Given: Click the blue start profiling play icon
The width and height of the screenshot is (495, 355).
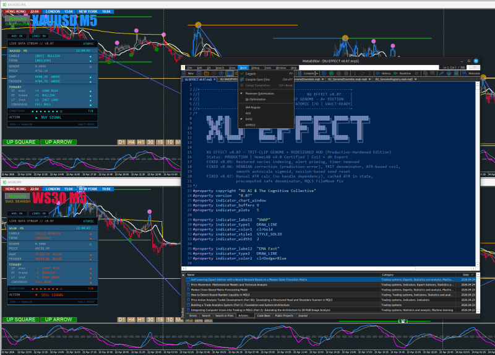Looking at the screenshot, I should [324, 73].
